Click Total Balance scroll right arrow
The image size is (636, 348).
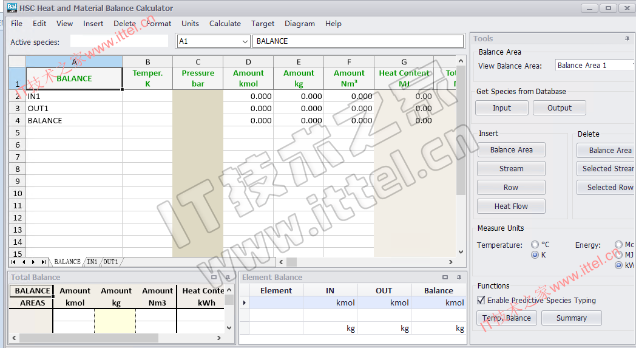pos(219,338)
